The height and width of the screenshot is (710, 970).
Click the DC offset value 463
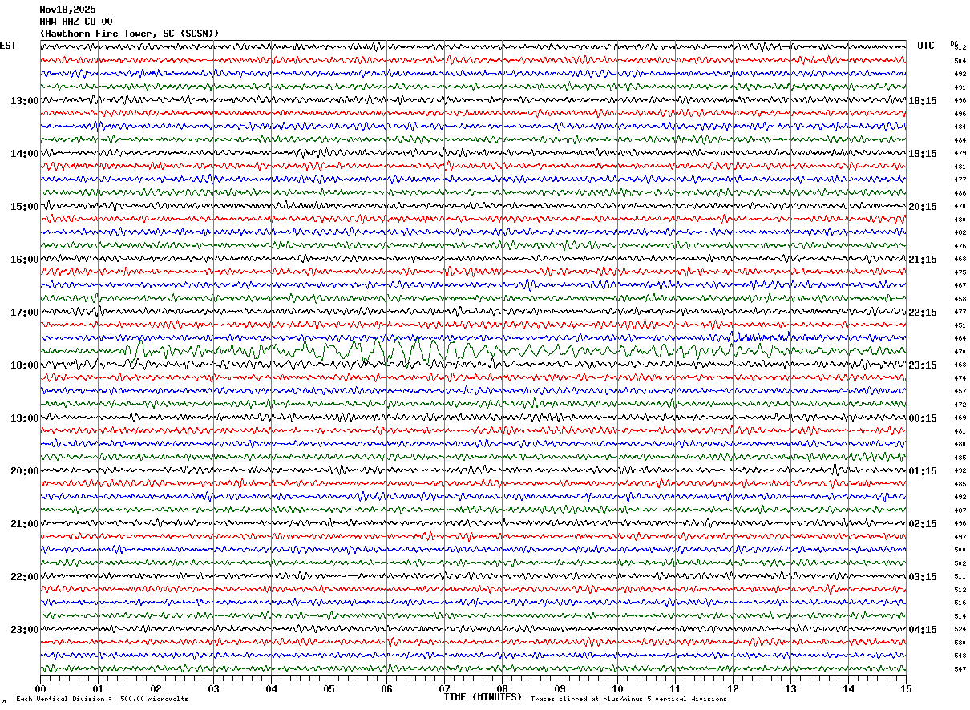point(960,365)
